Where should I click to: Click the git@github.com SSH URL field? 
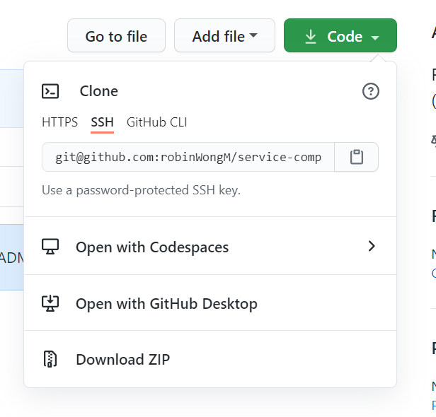click(188, 157)
